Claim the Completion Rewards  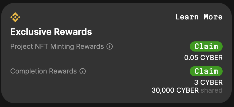pos(206,71)
